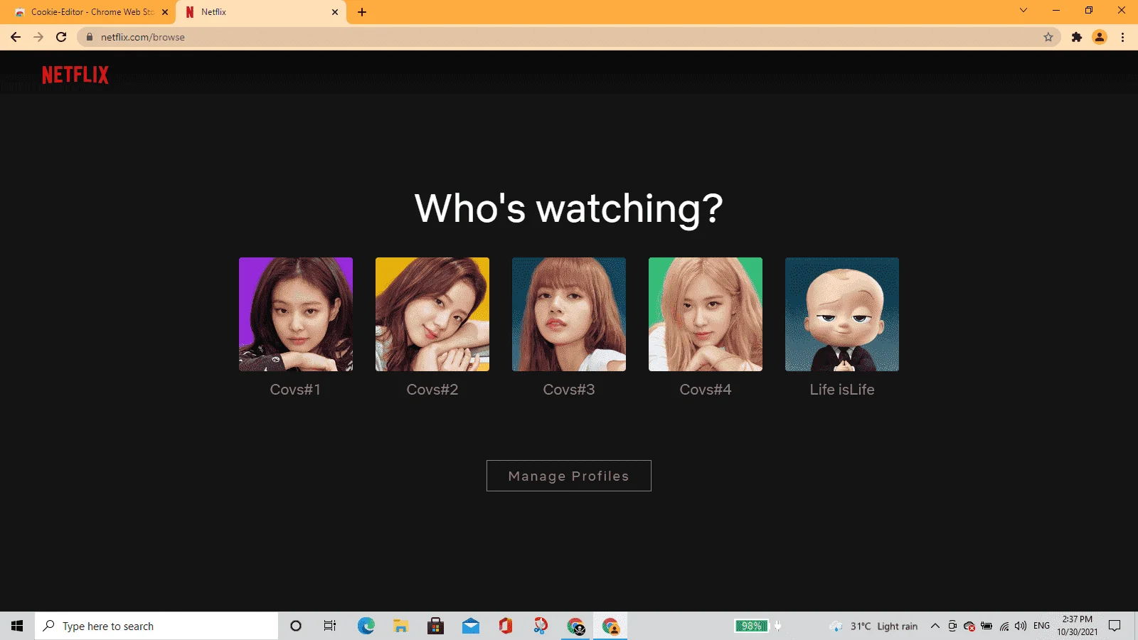Bookmark this page with the star icon

tap(1048, 37)
